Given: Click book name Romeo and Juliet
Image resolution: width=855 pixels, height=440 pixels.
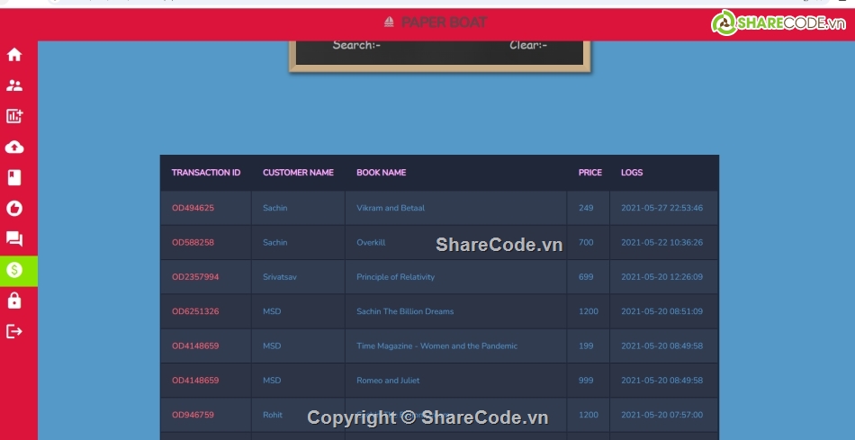Looking at the screenshot, I should (x=388, y=380).
